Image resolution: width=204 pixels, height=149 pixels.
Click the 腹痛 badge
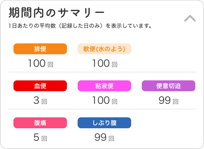tap(40, 123)
